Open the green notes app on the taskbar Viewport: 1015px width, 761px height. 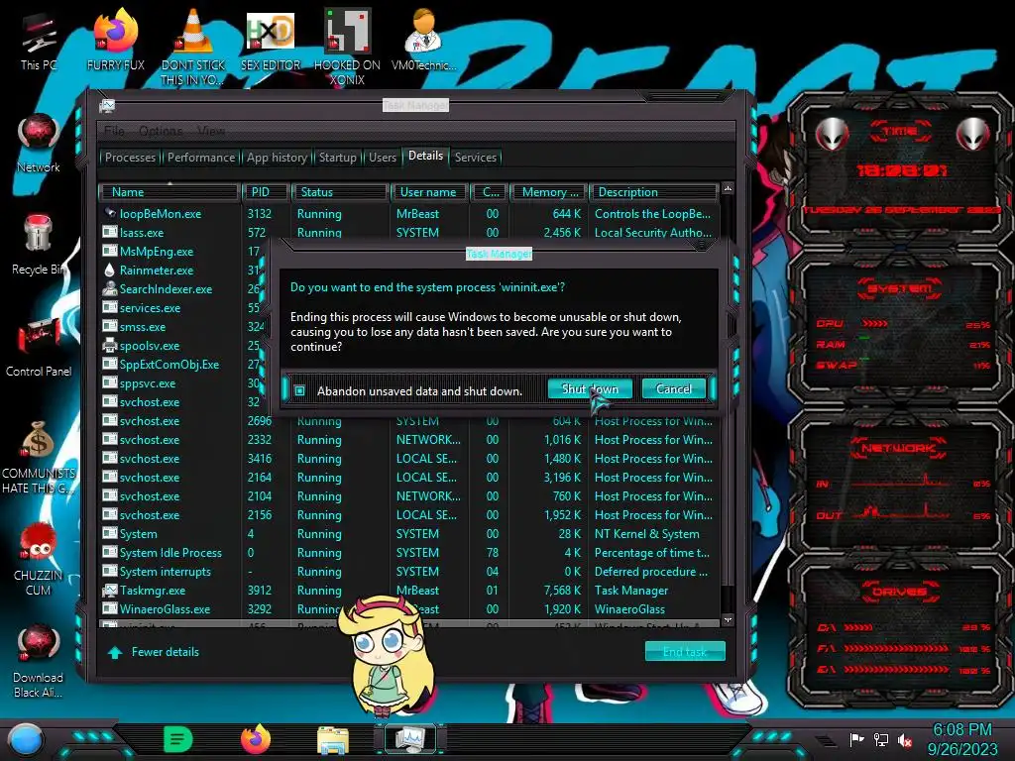point(178,739)
